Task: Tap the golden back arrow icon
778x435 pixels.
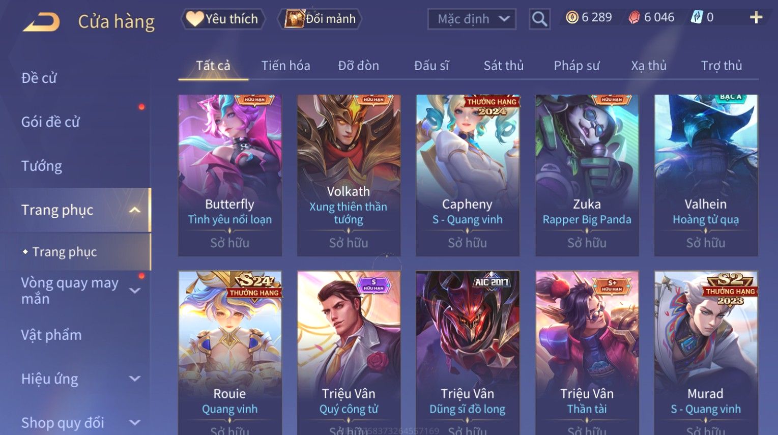Action: 41,21
